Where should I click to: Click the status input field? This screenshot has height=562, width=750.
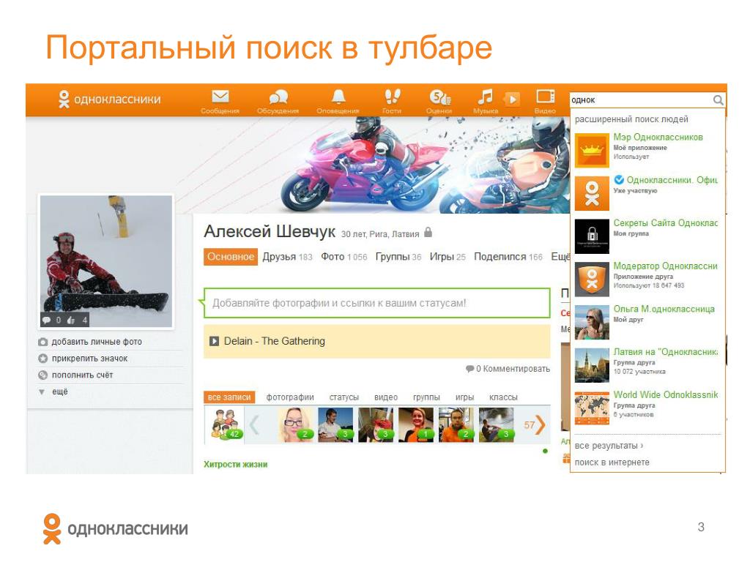pyautogui.click(x=377, y=303)
